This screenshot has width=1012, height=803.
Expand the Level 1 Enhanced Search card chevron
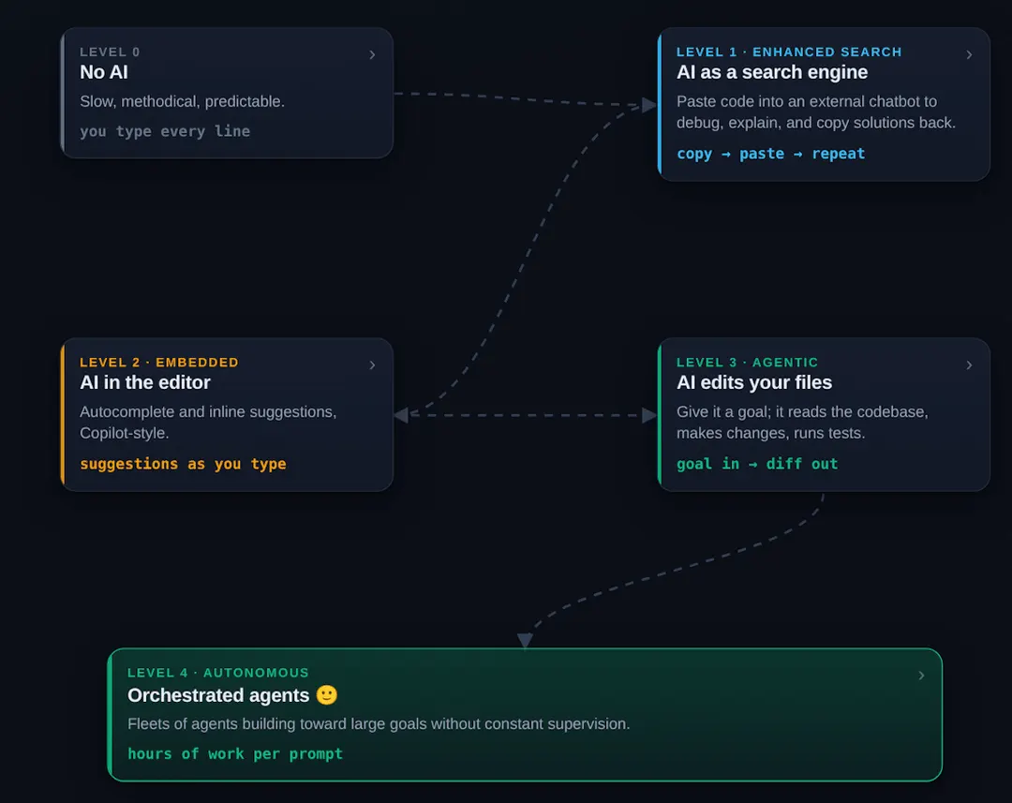970,55
